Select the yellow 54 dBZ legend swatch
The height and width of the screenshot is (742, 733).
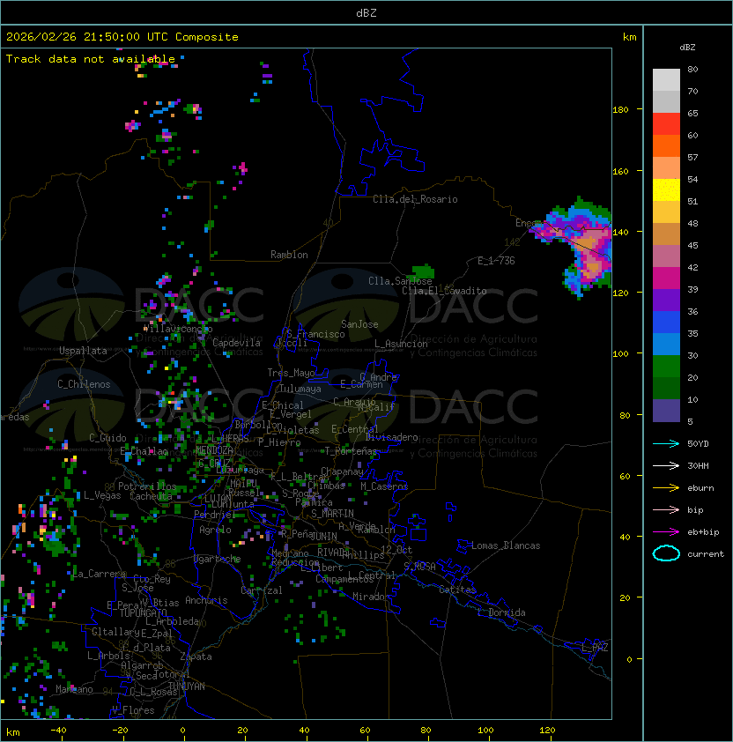click(666, 189)
